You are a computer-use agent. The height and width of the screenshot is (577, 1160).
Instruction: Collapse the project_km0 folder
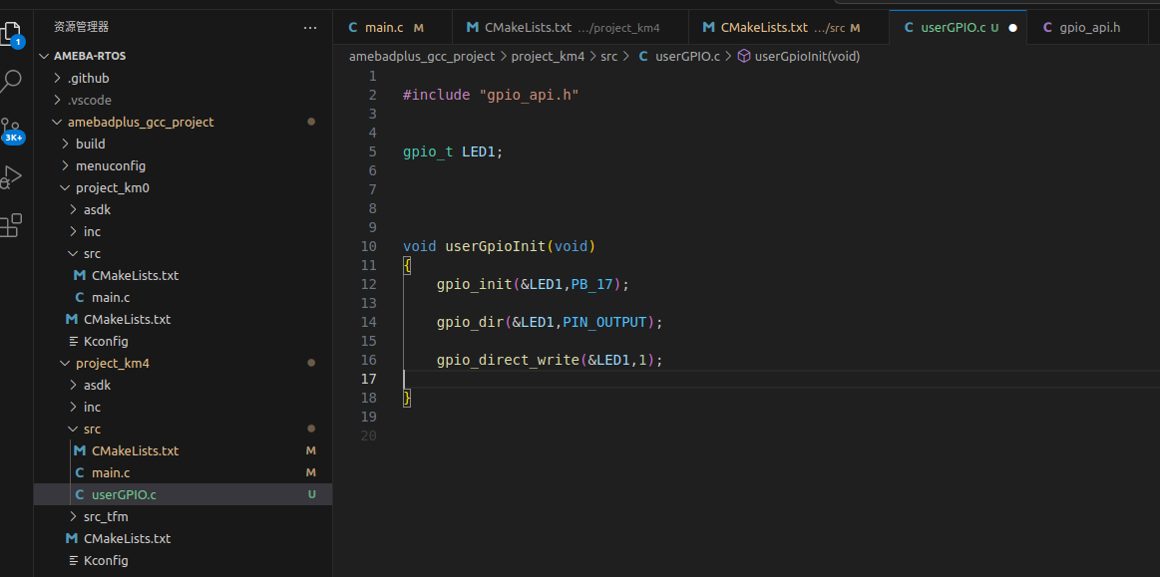183,187
